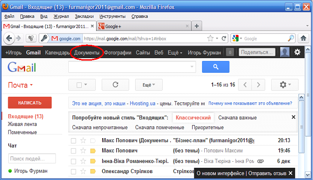313x180 pixels.
Task: Refresh the inbox with circular arrow button
Action: coord(115,85)
